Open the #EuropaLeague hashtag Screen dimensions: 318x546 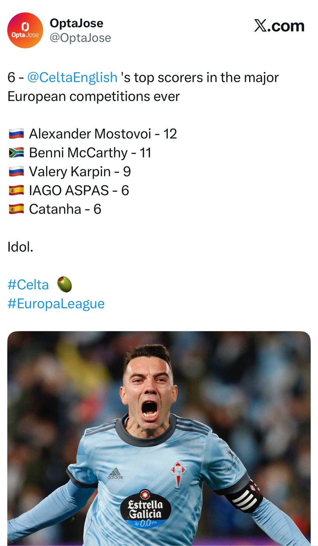click(x=56, y=303)
